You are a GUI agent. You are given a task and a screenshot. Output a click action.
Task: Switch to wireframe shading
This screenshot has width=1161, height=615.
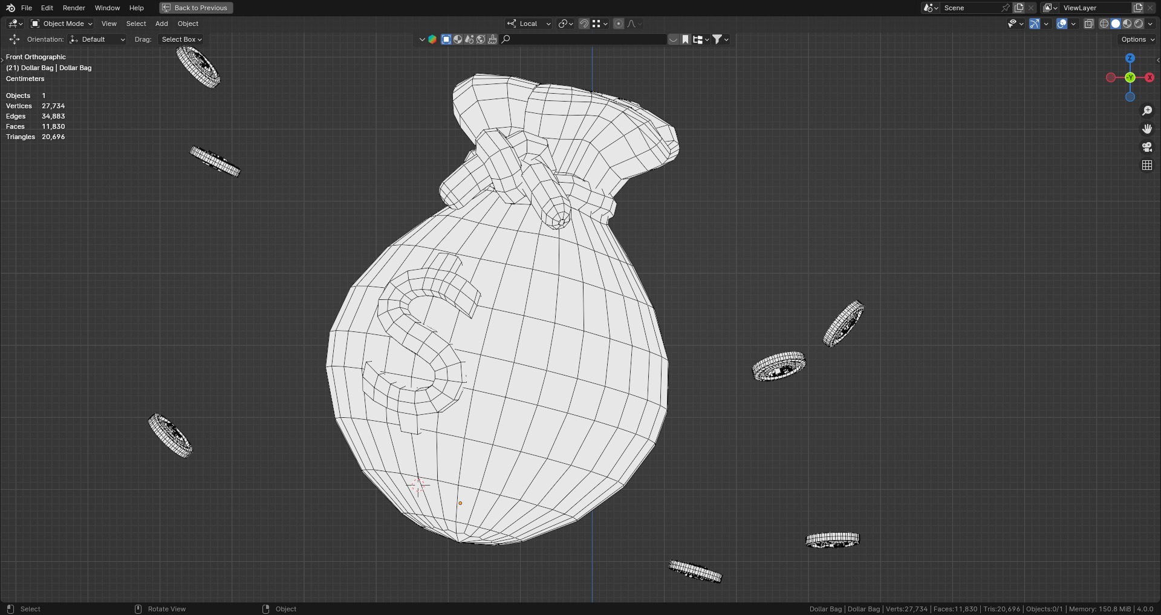click(1104, 24)
